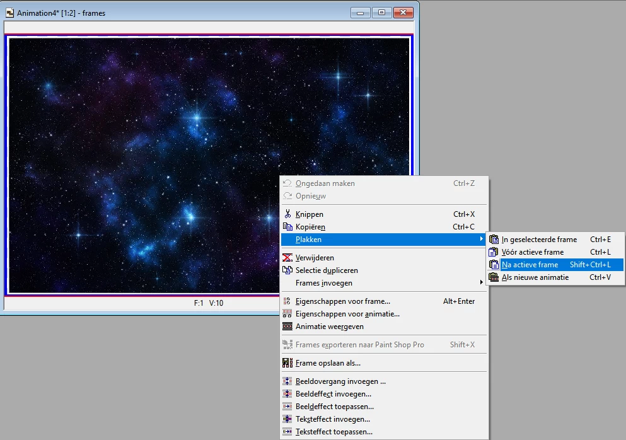The width and height of the screenshot is (626, 440).
Task: Click Teksteffect toepassen menu item
Action: click(x=333, y=432)
